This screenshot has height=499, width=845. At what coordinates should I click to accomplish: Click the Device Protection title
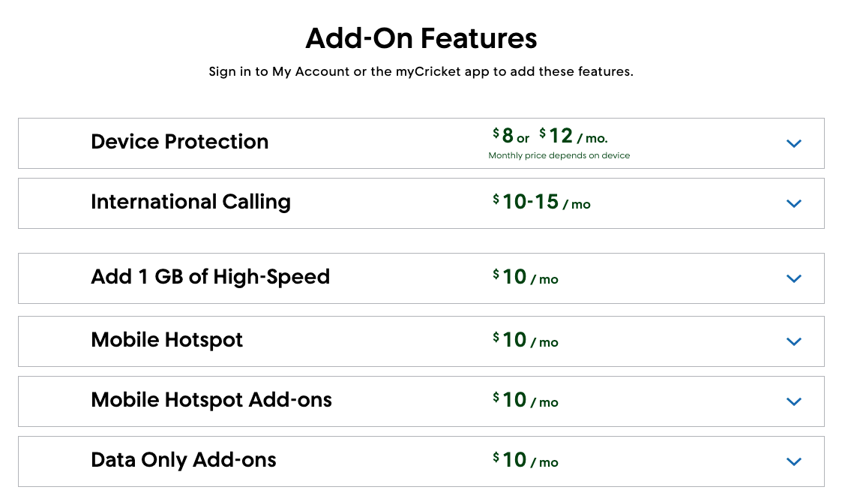click(x=179, y=142)
